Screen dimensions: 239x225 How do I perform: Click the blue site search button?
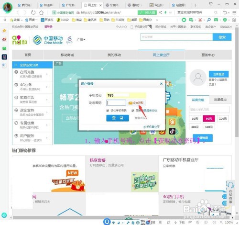click(x=222, y=37)
